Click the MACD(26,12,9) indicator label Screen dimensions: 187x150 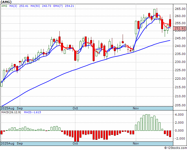click(x=11, y=112)
